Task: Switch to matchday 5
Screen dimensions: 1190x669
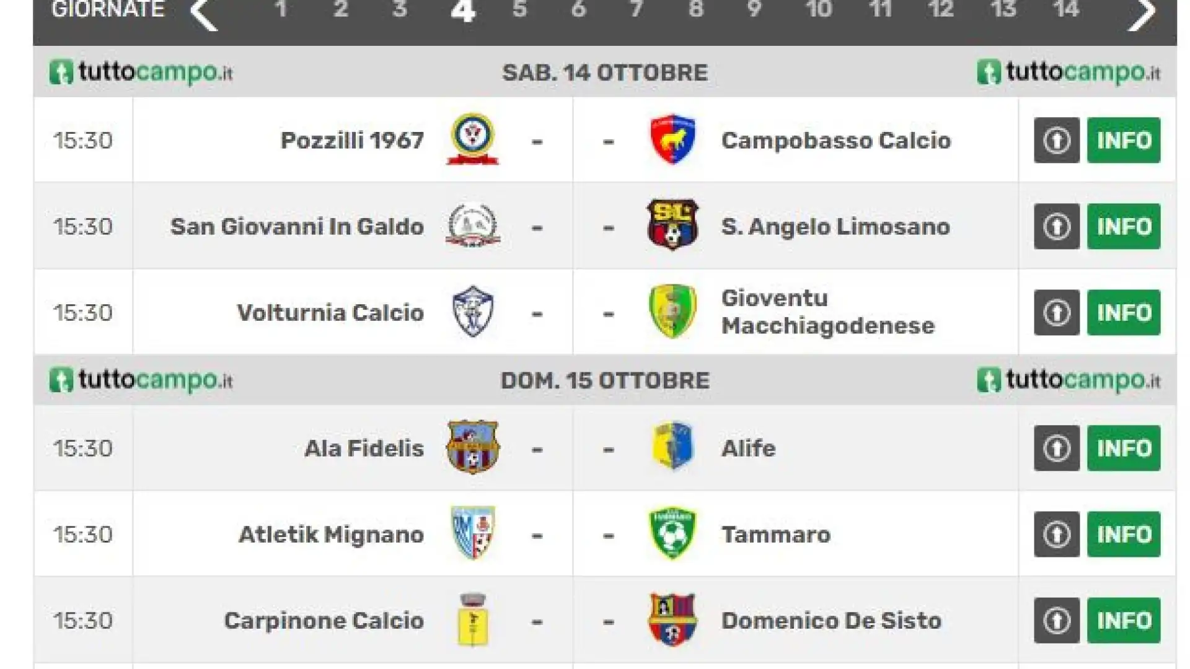Action: click(x=519, y=9)
